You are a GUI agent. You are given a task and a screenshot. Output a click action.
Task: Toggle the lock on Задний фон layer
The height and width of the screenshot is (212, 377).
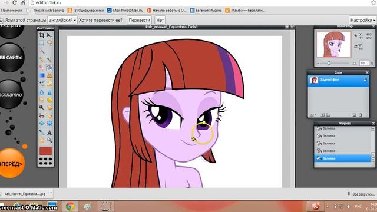pos(365,79)
